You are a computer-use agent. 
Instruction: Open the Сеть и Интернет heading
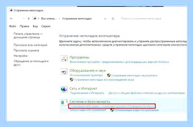pos(83,88)
